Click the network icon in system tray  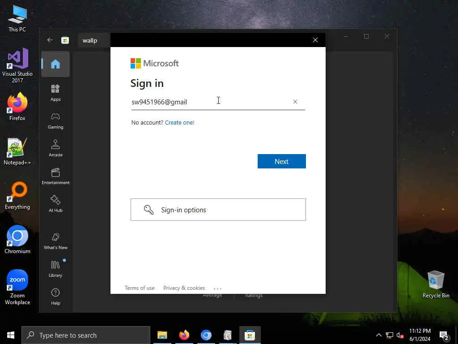[390, 335]
